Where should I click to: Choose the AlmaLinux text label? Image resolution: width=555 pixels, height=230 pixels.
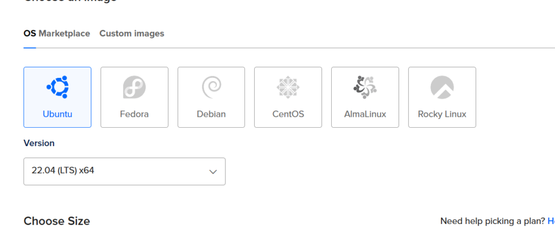click(x=365, y=114)
